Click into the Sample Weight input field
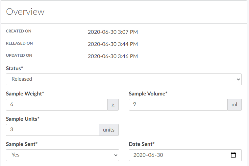The height and width of the screenshot is (166, 249). 57,105
